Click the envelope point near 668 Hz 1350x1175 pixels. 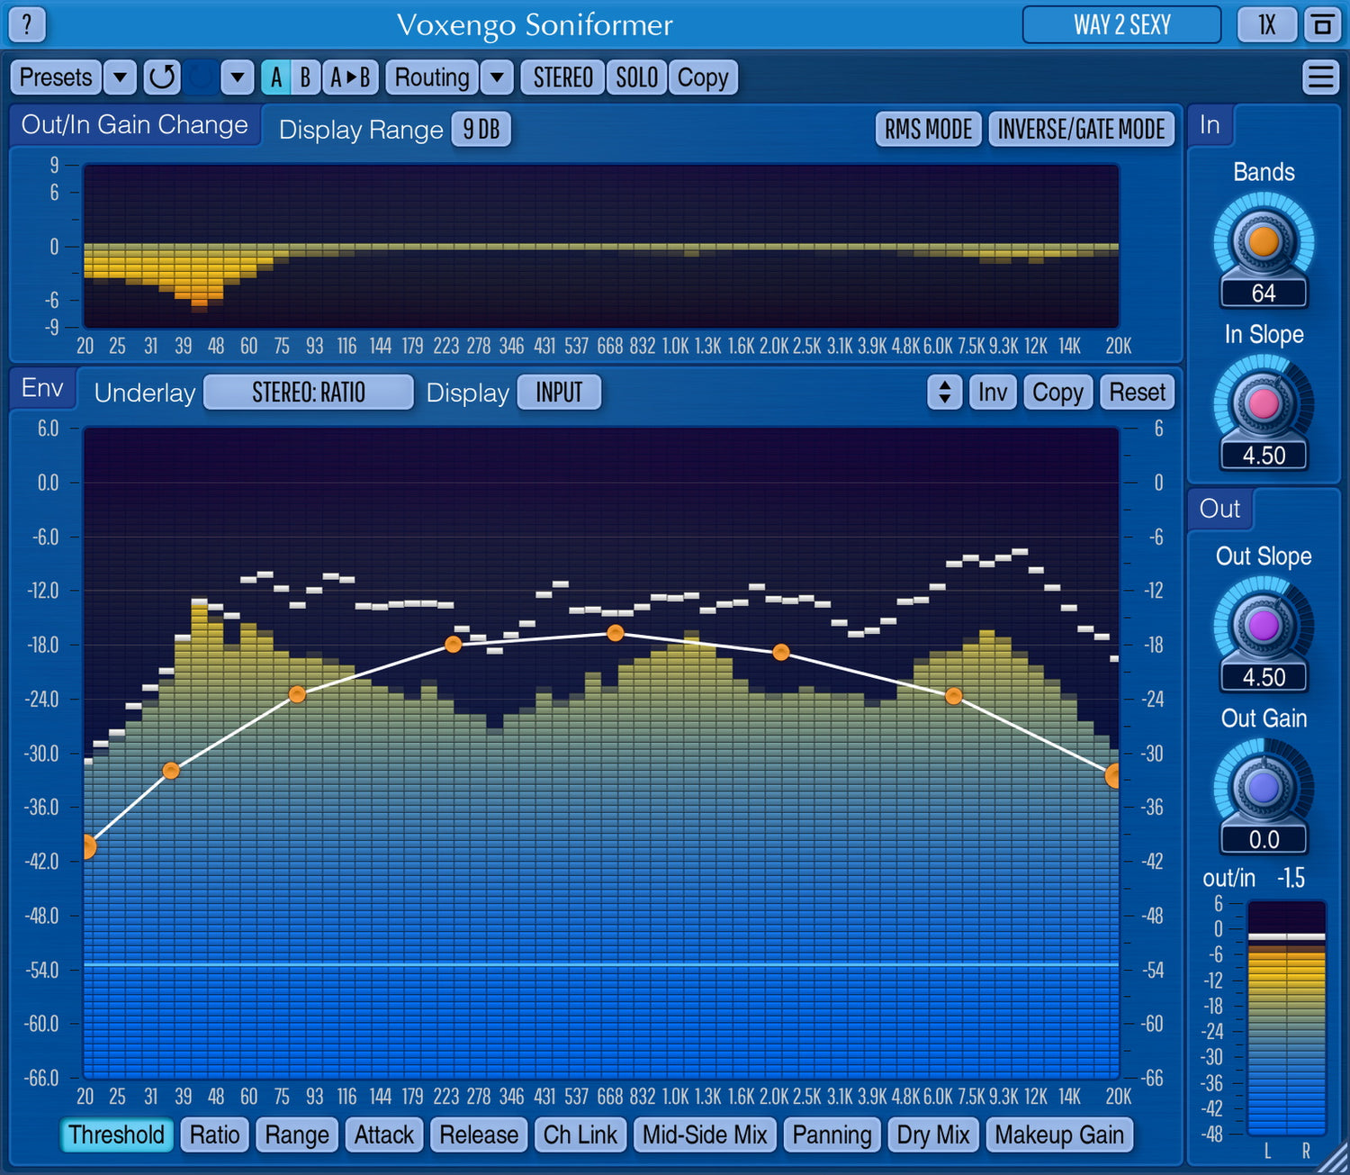(x=615, y=633)
